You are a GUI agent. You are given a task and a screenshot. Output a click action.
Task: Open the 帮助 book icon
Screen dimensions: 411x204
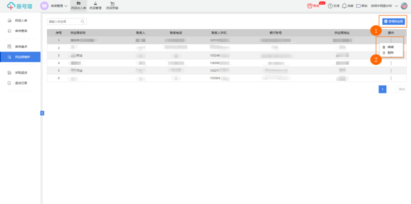[358, 6]
